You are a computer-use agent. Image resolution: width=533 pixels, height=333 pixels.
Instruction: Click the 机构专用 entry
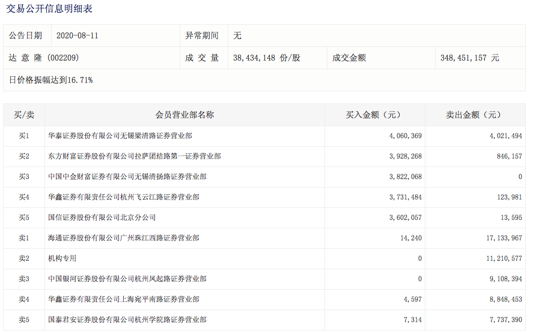62,258
